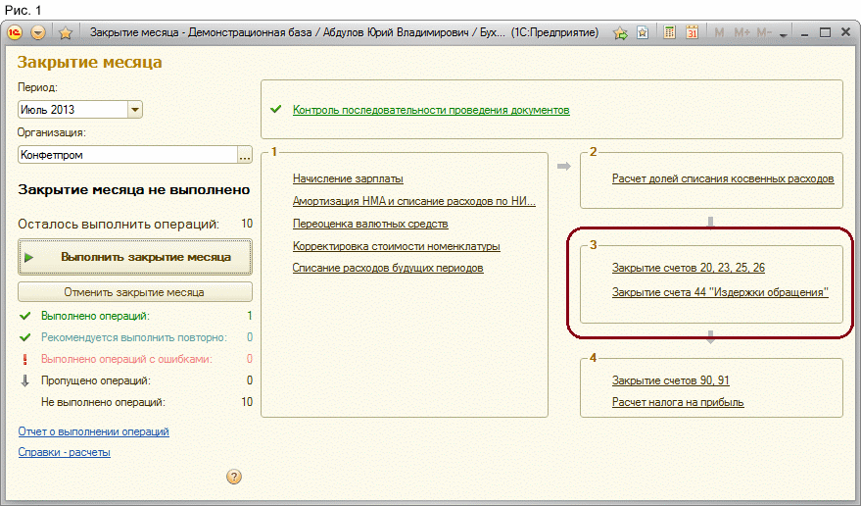Click green checkmark next to Выполнено операций

[x=25, y=316]
